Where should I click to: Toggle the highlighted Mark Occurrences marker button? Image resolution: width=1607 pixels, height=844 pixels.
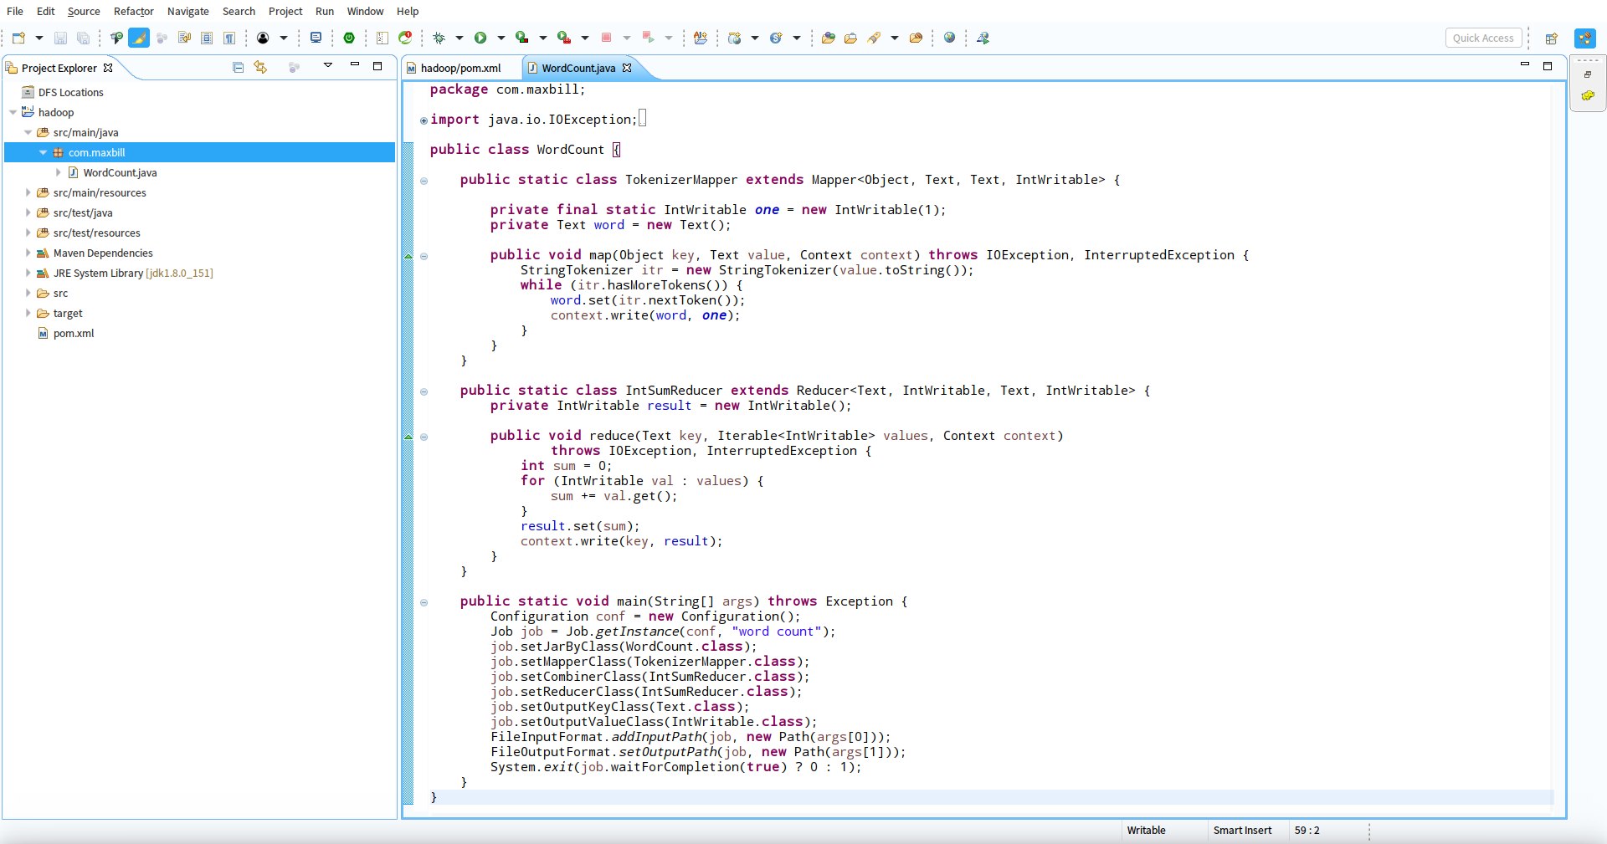pos(139,38)
